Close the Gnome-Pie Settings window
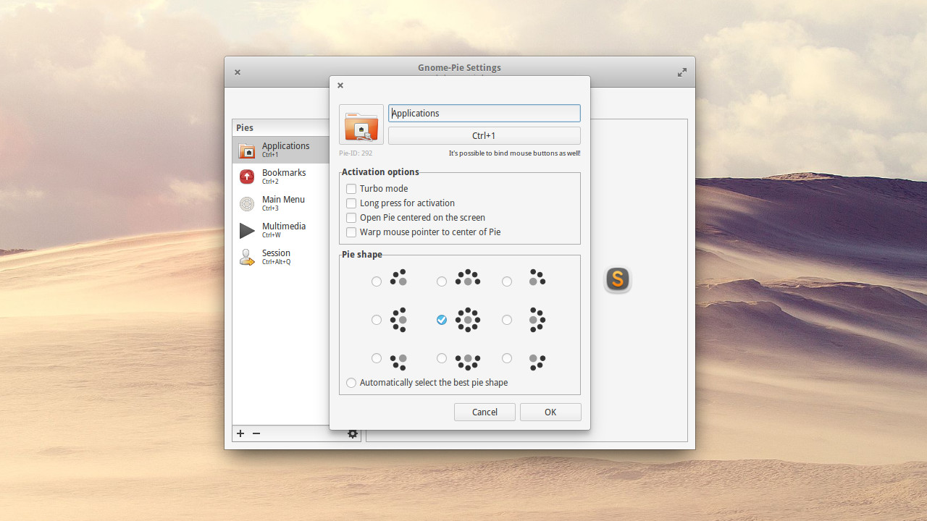Viewport: 927px width, 521px height. pos(237,72)
